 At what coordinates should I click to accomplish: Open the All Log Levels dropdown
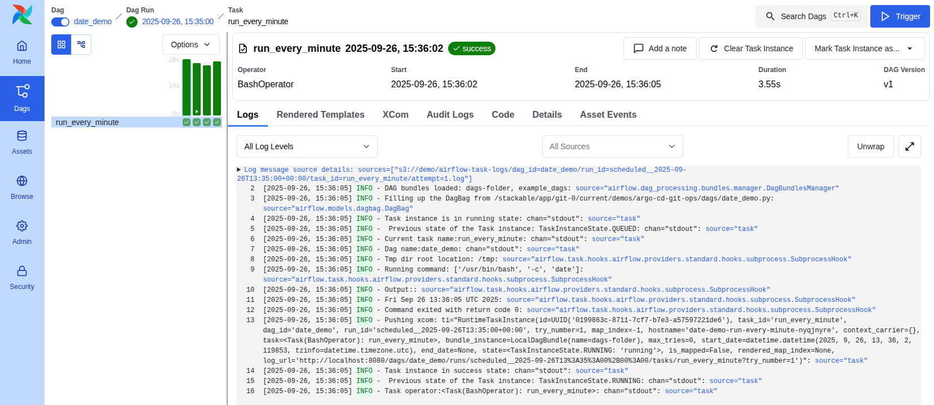point(307,146)
